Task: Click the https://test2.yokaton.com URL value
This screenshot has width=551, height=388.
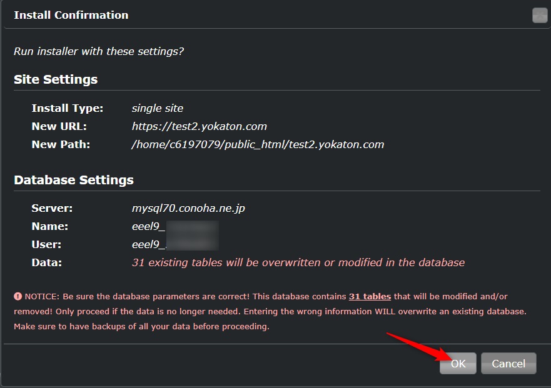Action: [x=199, y=126]
